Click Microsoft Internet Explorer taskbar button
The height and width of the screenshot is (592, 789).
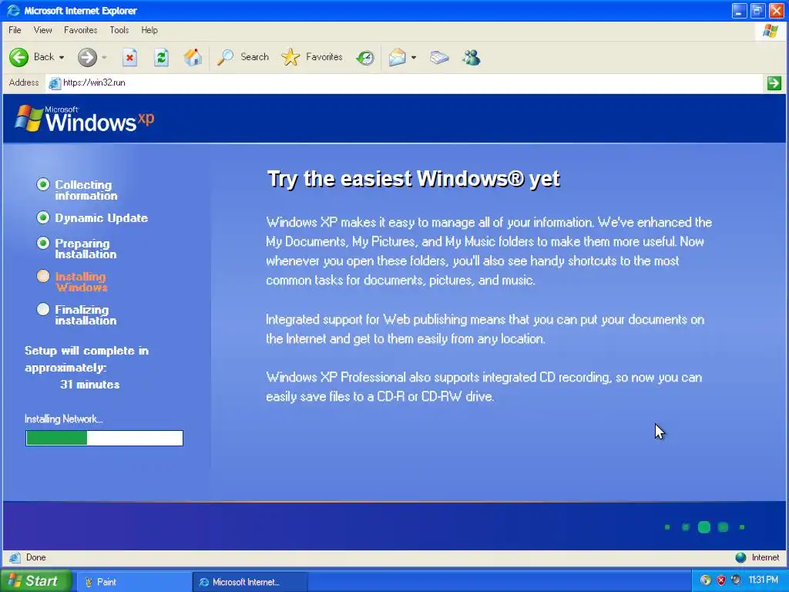(x=250, y=582)
